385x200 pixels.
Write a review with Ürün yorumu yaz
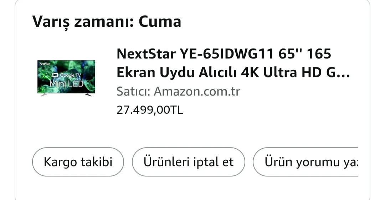[x=306, y=162]
